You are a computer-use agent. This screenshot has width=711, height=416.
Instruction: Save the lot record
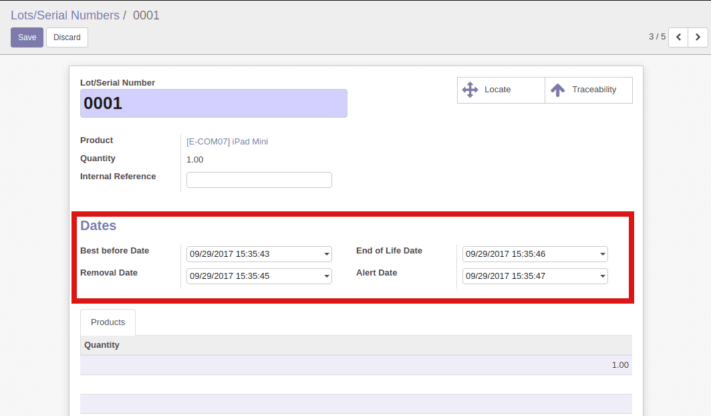(x=27, y=37)
